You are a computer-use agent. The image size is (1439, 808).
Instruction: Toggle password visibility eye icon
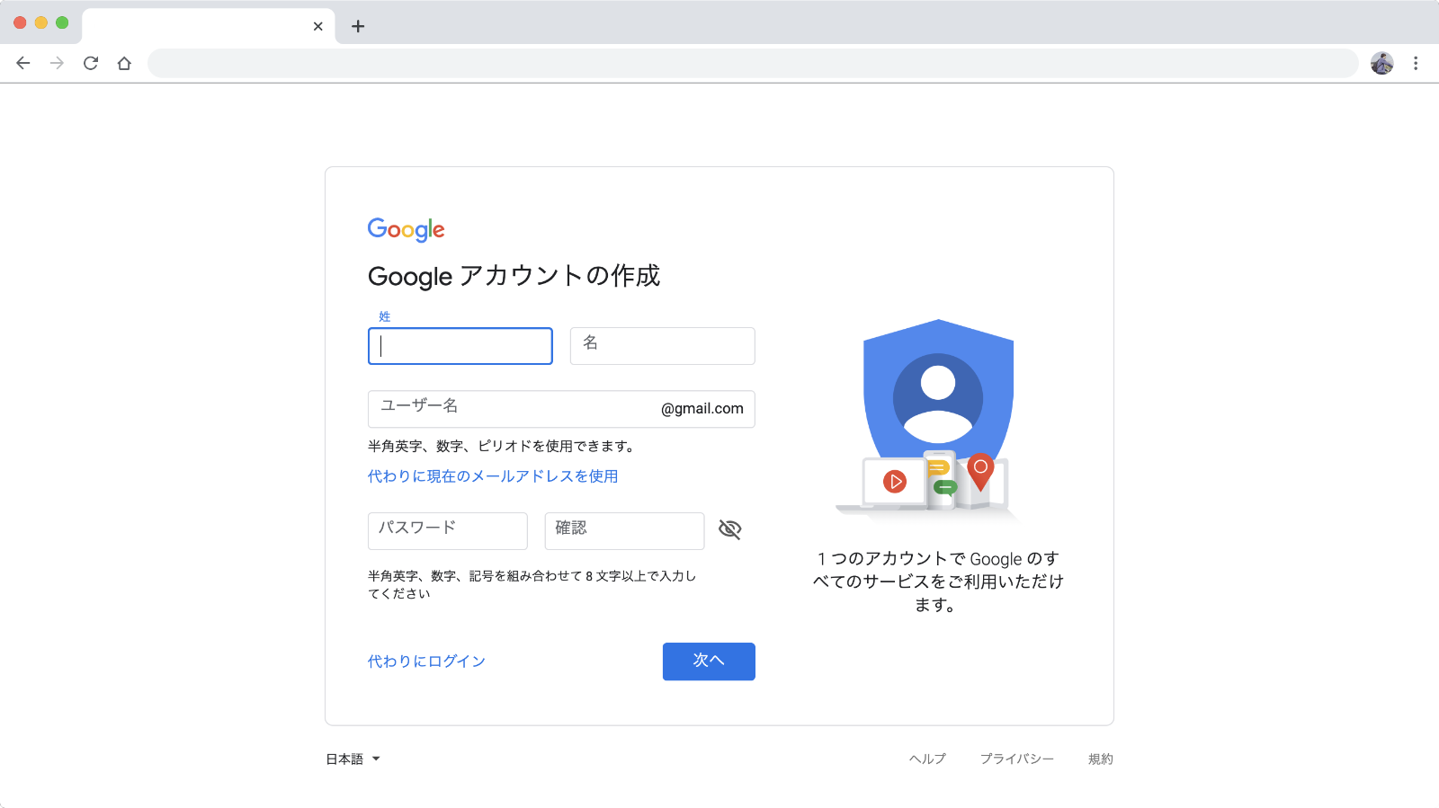(730, 529)
